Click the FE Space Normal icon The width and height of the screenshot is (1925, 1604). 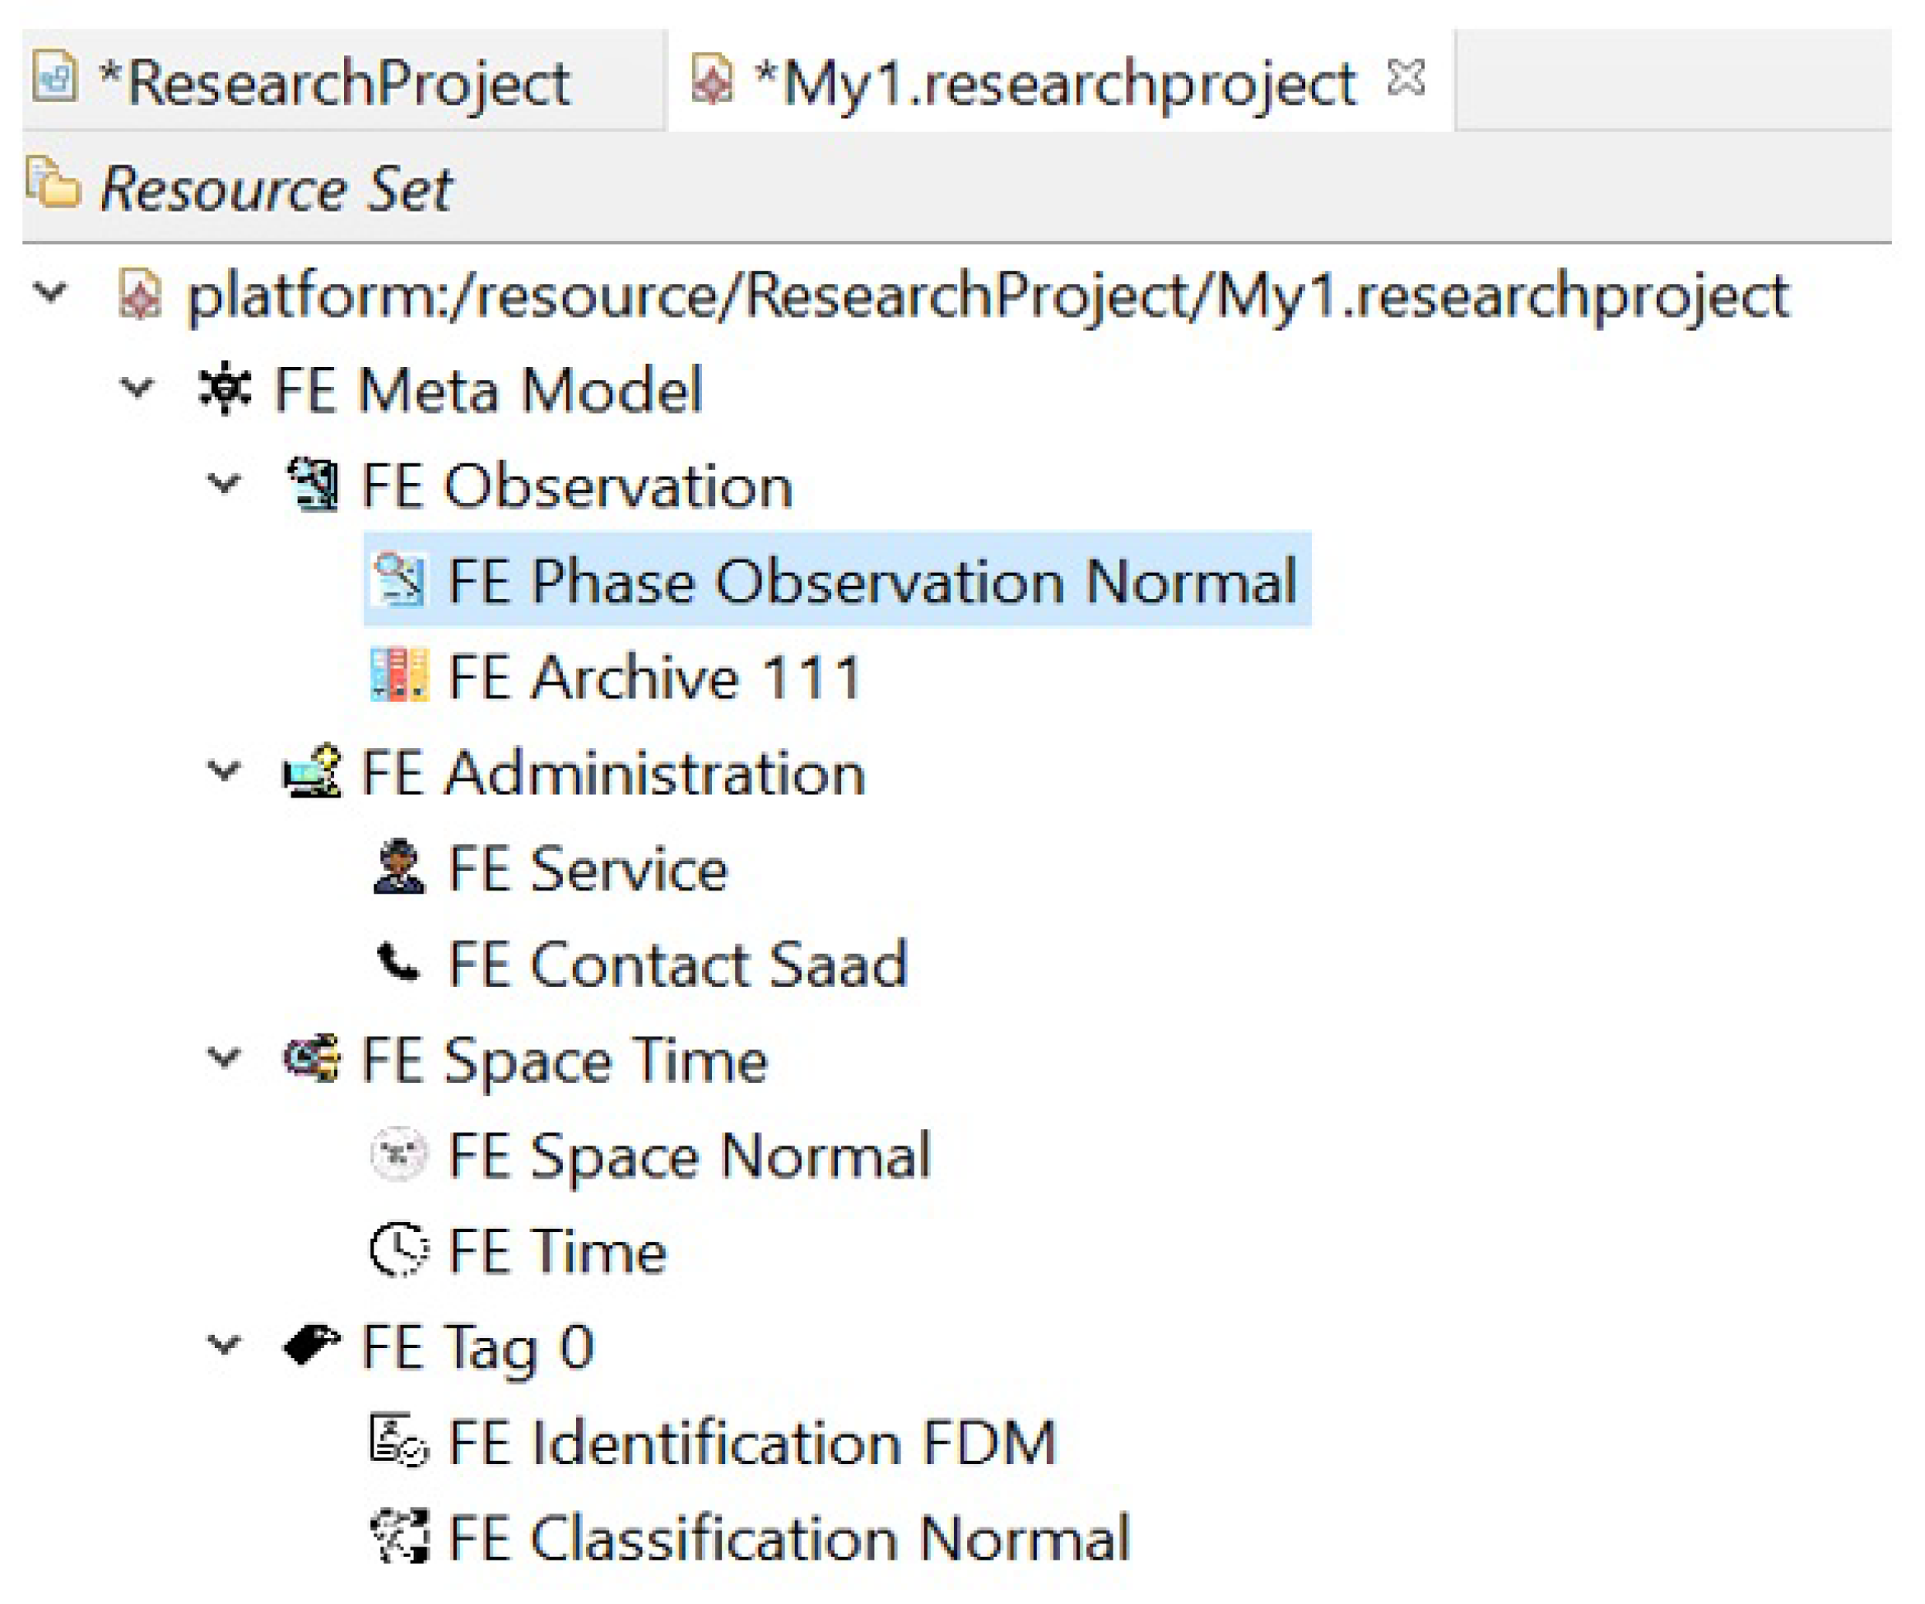tap(399, 1153)
